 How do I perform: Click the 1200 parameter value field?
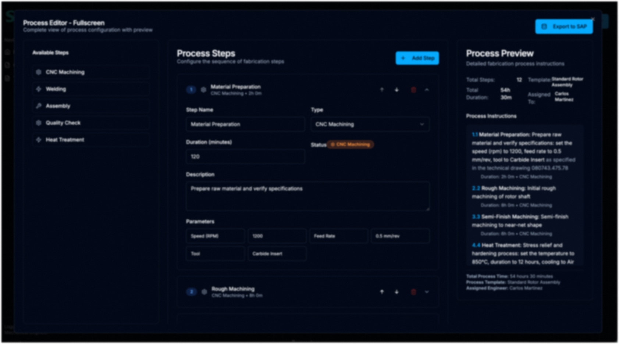[x=277, y=236]
